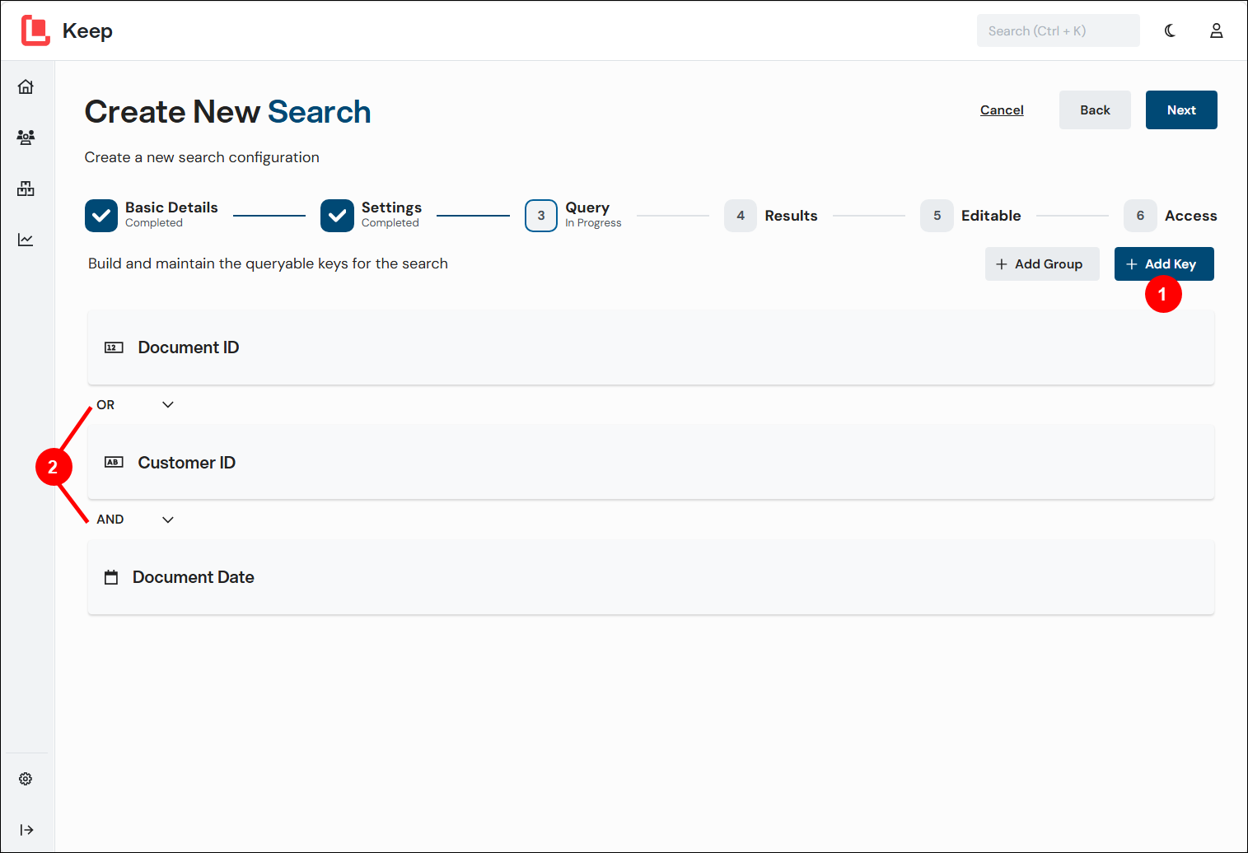Click the Cancel link
This screenshot has height=853, width=1248.
pos(1002,110)
